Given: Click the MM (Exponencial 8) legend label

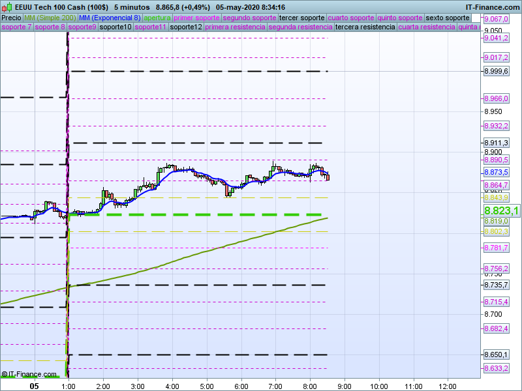Looking at the screenshot, I should coord(114,18).
